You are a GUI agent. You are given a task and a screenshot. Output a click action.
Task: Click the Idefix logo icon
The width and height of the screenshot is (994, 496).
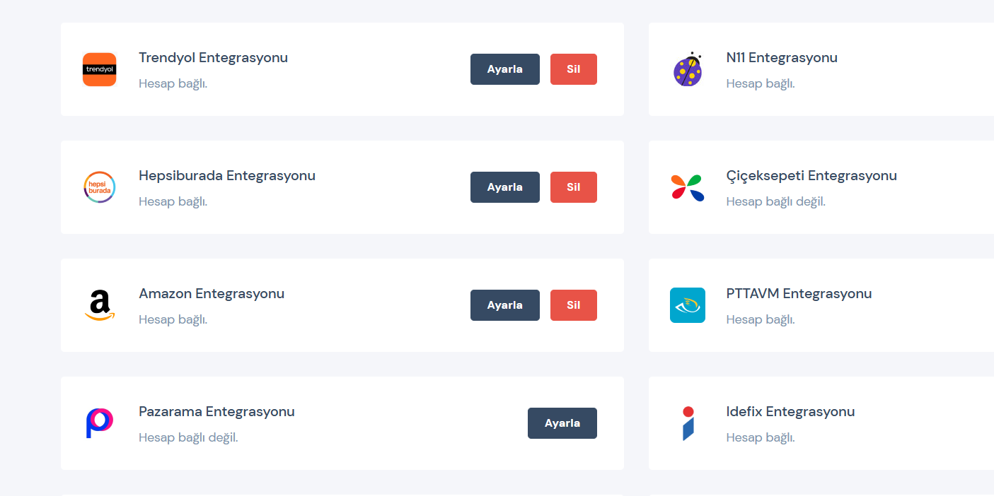687,423
